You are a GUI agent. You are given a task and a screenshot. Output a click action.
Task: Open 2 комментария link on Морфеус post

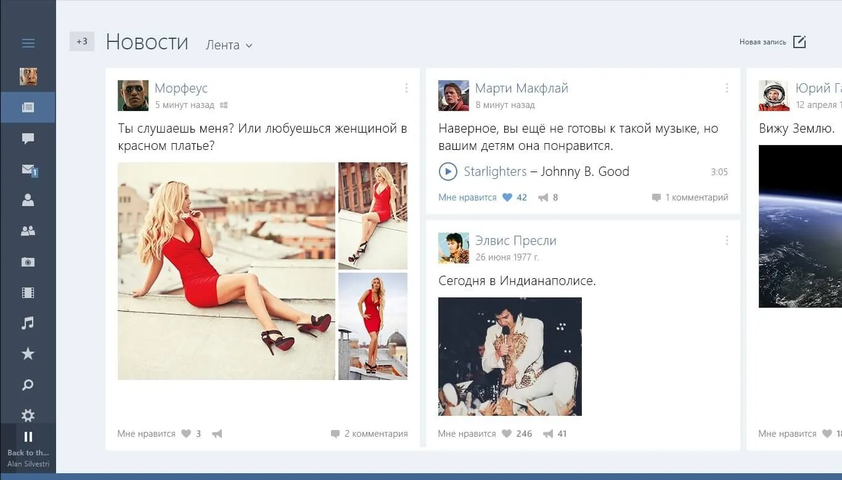[369, 434]
